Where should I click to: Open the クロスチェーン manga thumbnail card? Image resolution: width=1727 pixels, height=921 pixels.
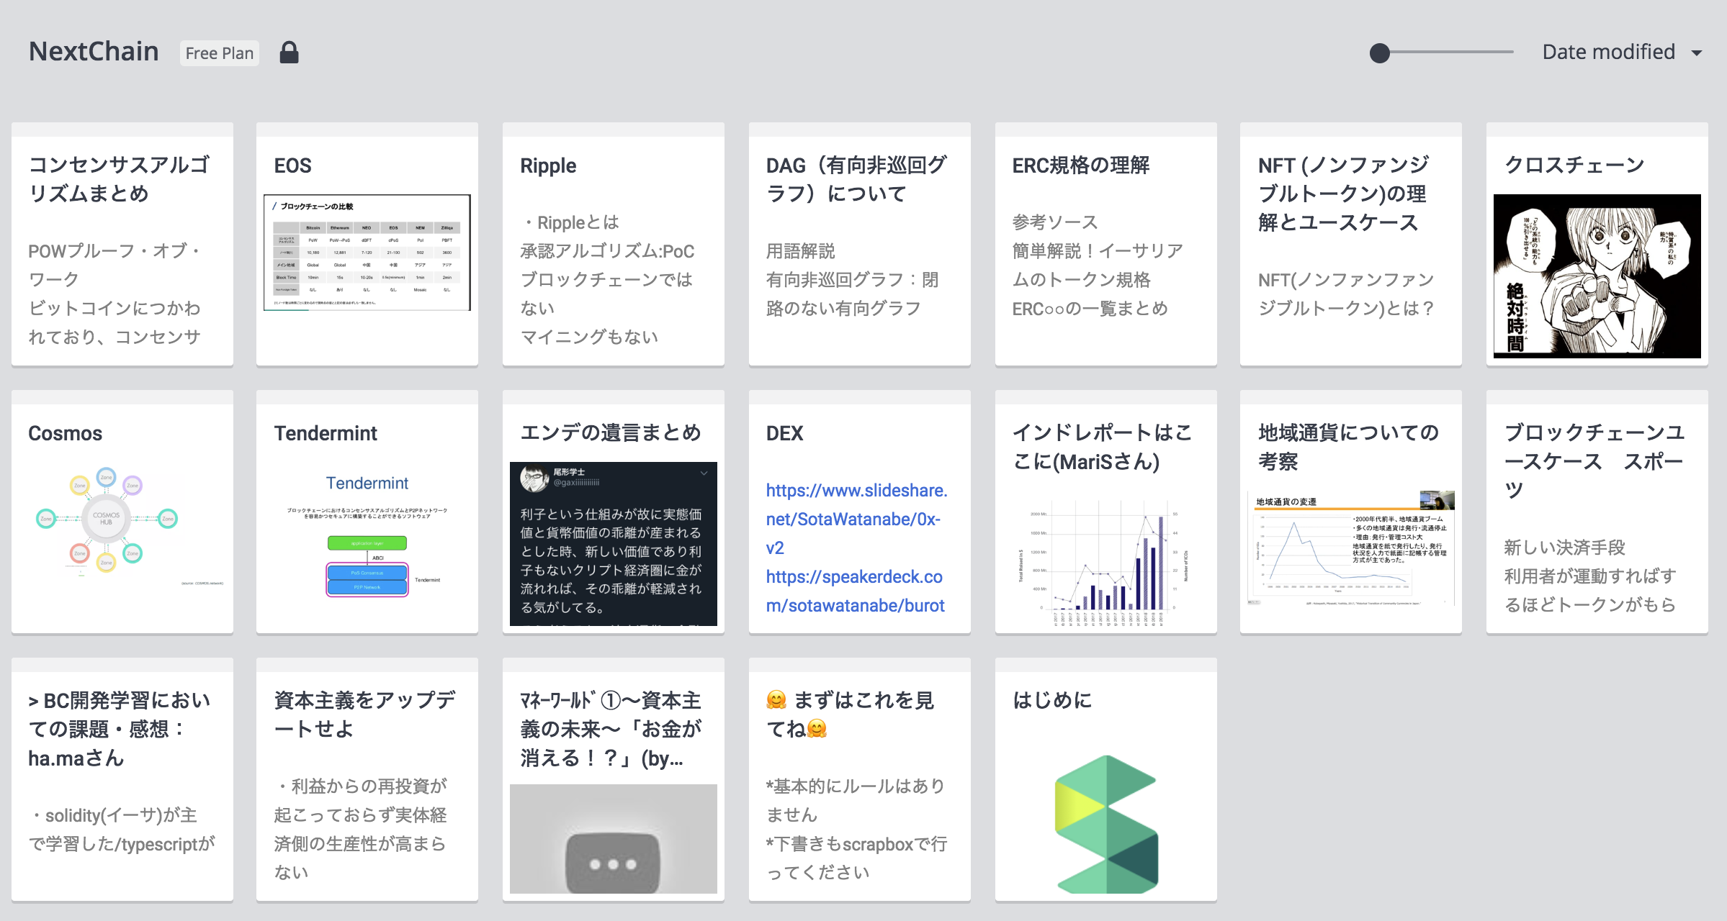[x=1597, y=276]
